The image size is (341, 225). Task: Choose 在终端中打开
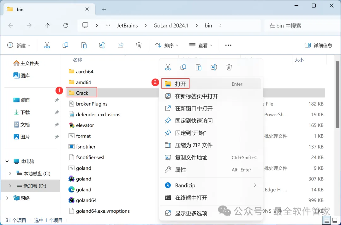pyautogui.click(x=211, y=198)
